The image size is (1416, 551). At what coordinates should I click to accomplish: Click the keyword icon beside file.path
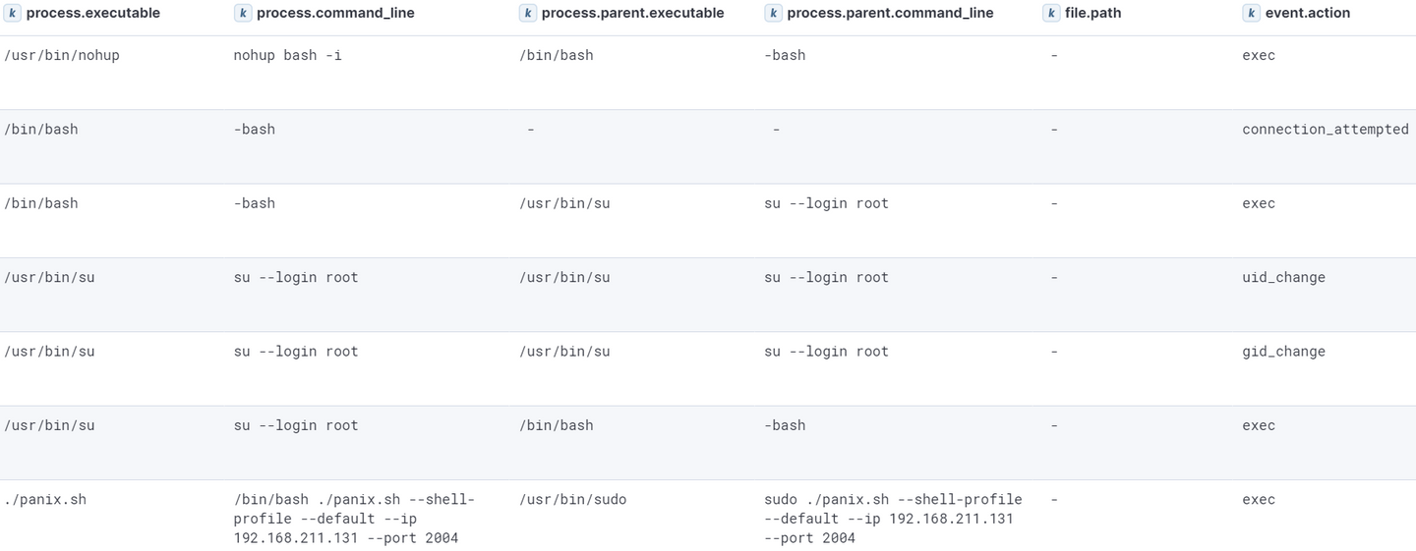pos(1051,13)
